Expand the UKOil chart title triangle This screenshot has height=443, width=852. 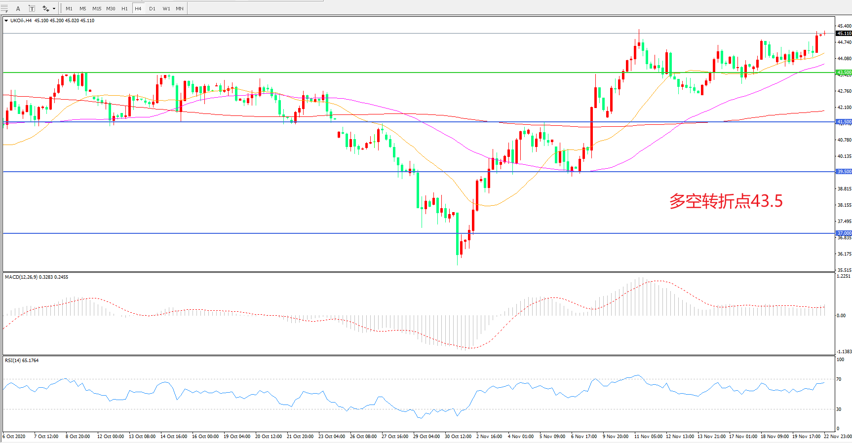point(6,21)
